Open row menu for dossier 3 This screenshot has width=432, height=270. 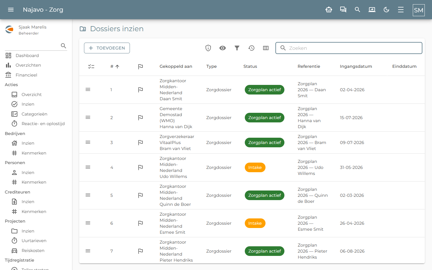(88, 142)
